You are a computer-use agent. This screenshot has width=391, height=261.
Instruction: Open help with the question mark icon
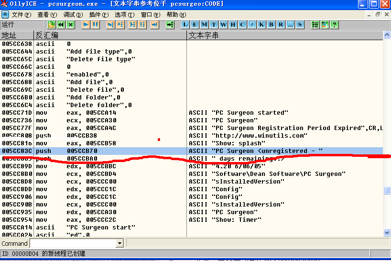335,25
